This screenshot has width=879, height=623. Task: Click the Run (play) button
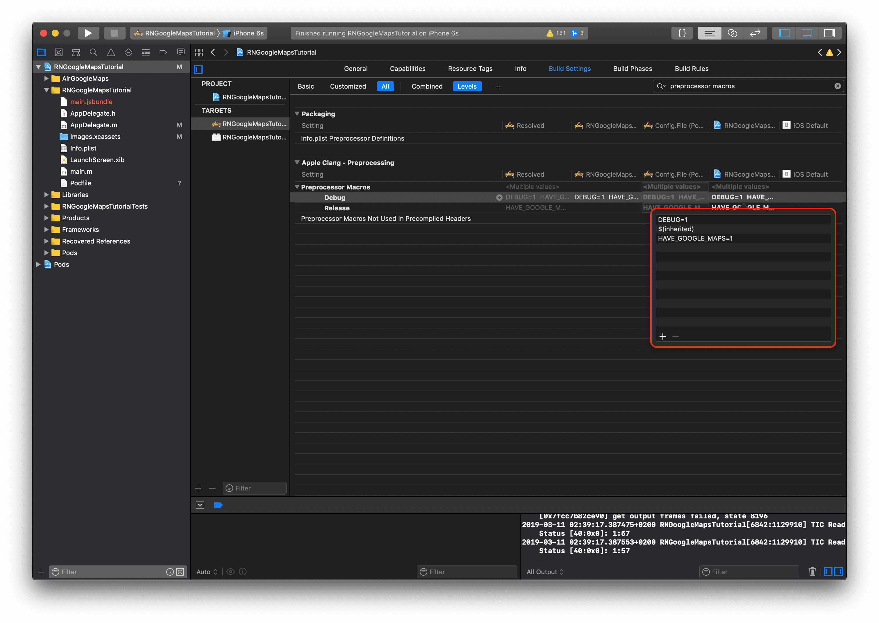tap(88, 33)
